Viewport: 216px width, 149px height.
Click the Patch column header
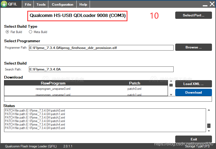click(x=134, y=83)
